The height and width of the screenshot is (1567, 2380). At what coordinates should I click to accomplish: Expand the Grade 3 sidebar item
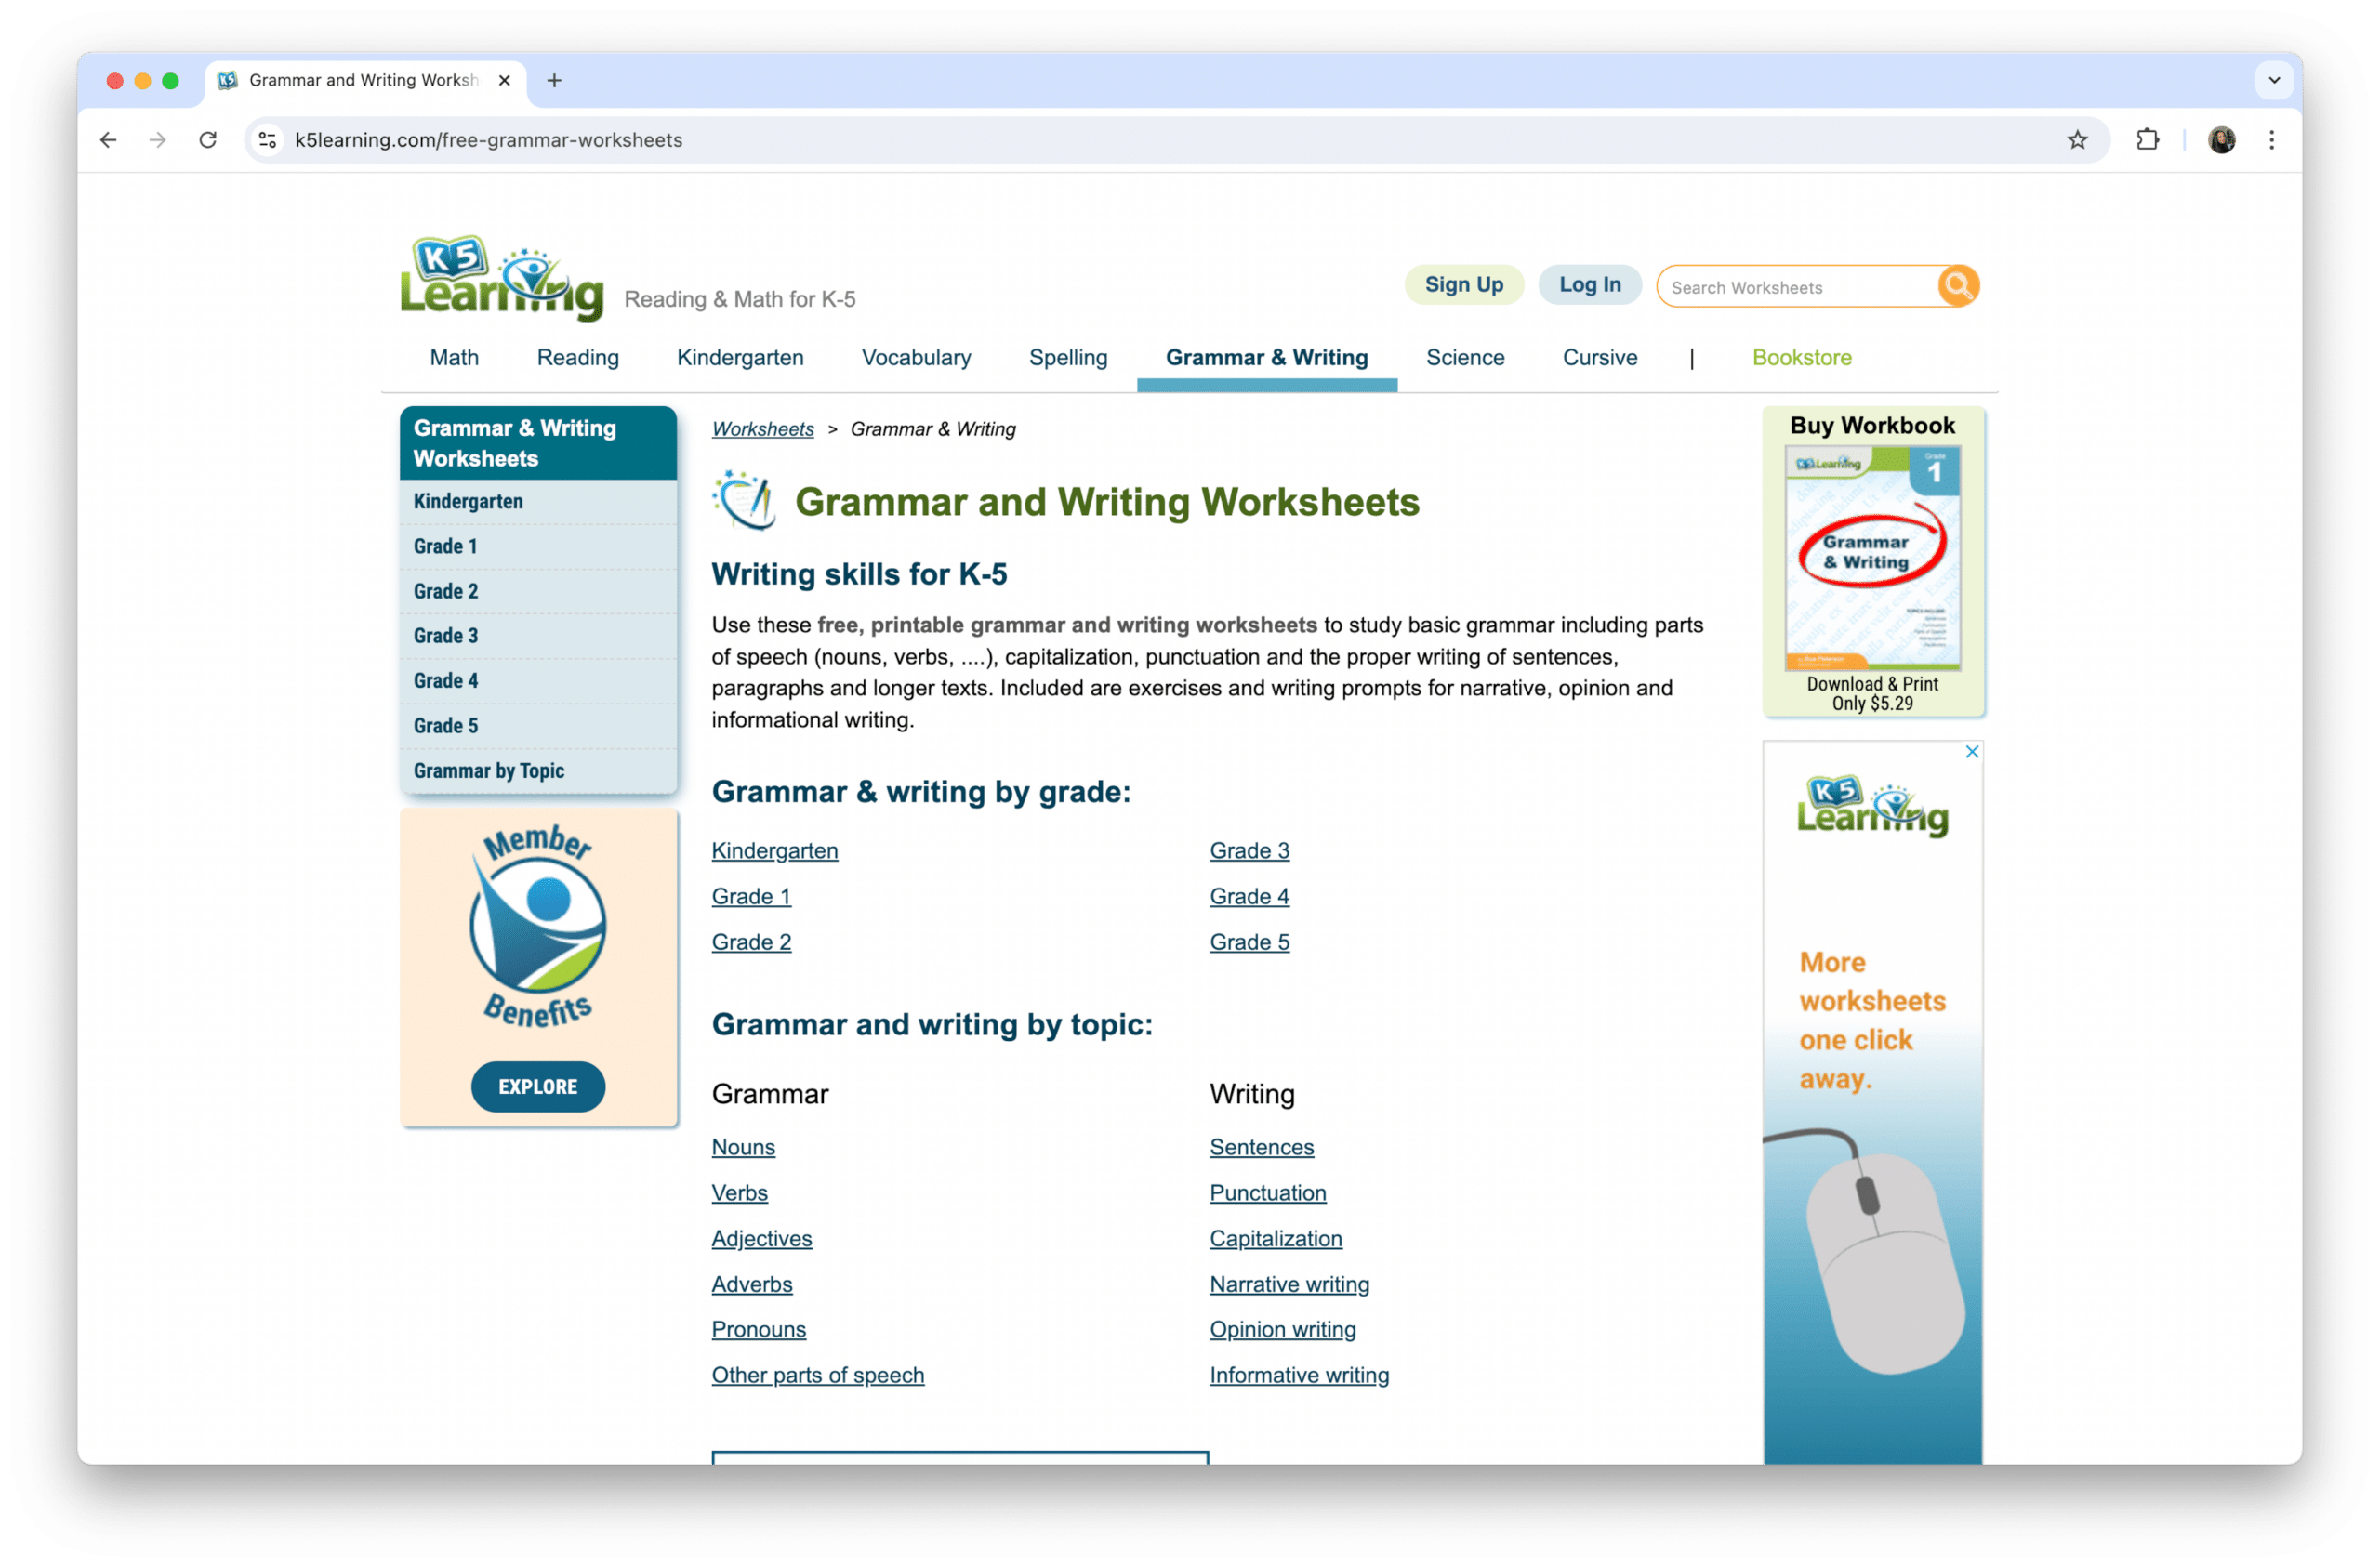[446, 635]
